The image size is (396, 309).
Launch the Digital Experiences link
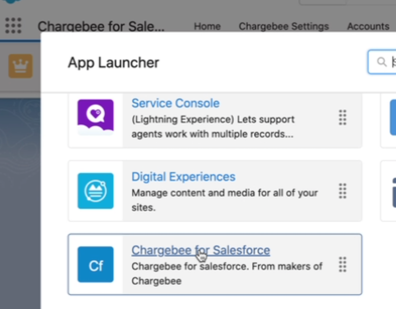pyautogui.click(x=183, y=177)
